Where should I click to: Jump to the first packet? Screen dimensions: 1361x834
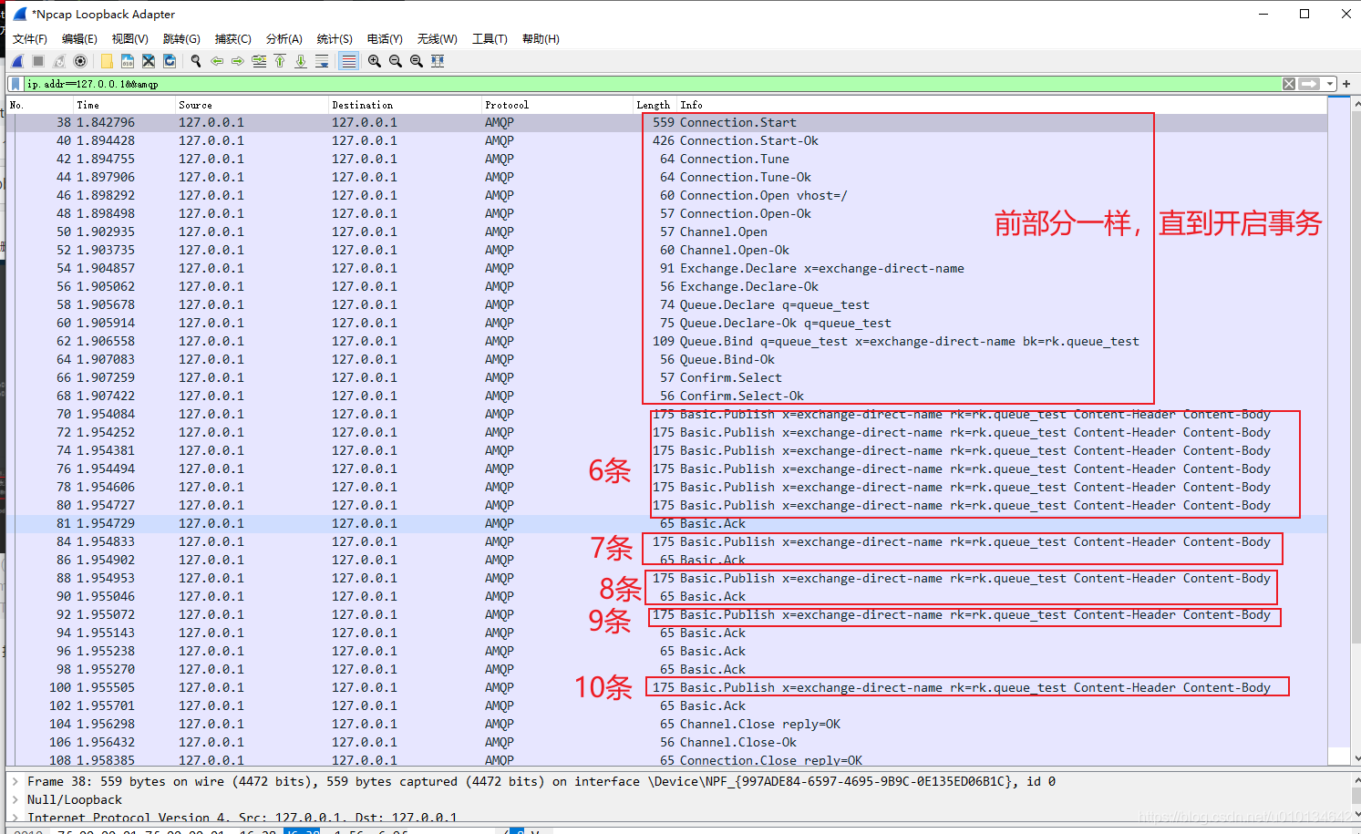(x=280, y=61)
